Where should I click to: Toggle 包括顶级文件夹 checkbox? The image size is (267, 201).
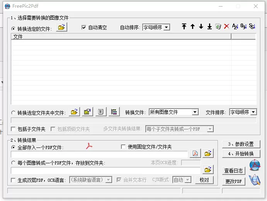pyautogui.click(x=53, y=129)
